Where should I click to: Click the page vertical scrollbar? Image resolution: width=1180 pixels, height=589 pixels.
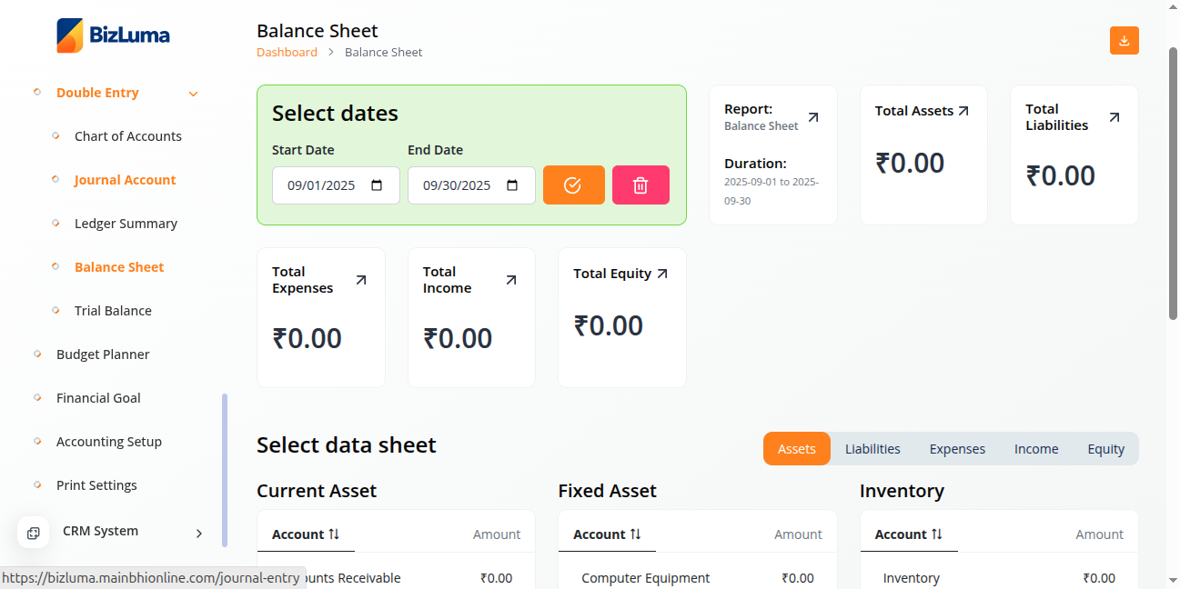[1173, 182]
